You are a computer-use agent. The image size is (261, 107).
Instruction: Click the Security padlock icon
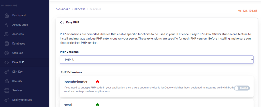click(x=7, y=81)
